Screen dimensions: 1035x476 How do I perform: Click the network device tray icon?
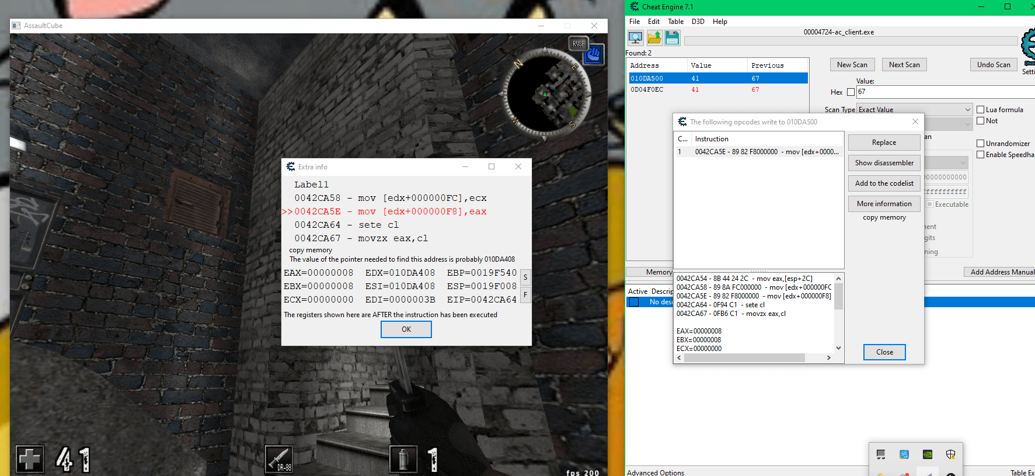click(x=881, y=454)
